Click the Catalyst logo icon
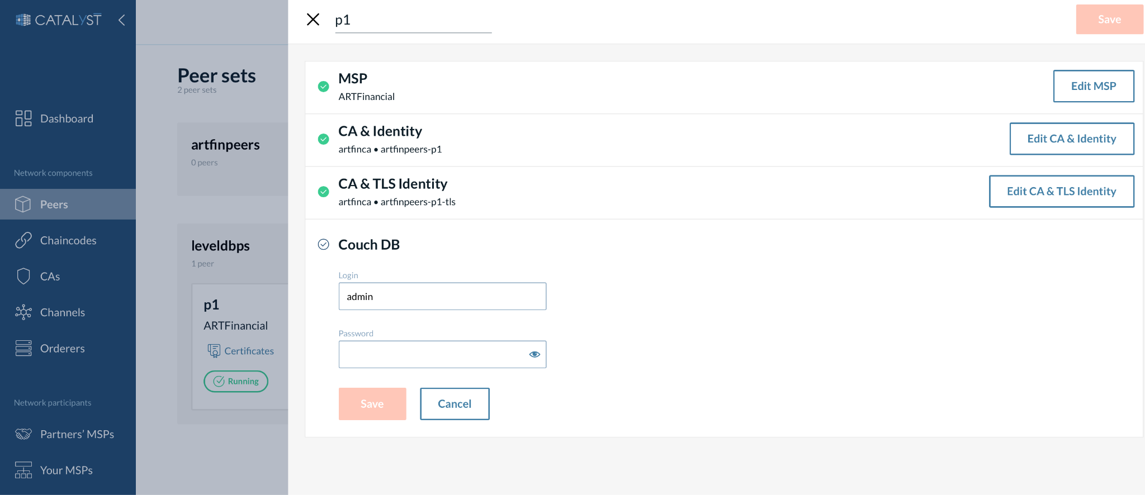 [x=23, y=20]
